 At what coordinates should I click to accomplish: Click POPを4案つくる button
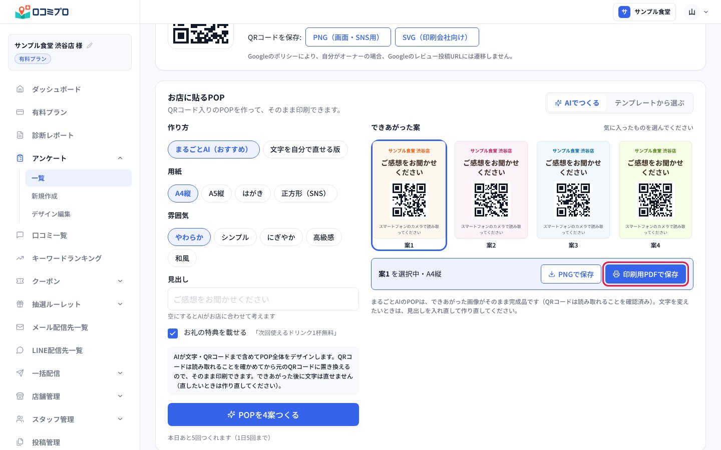click(263, 414)
